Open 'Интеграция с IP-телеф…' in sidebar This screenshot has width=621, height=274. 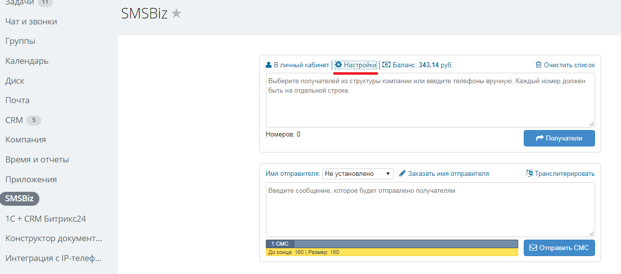[53, 258]
